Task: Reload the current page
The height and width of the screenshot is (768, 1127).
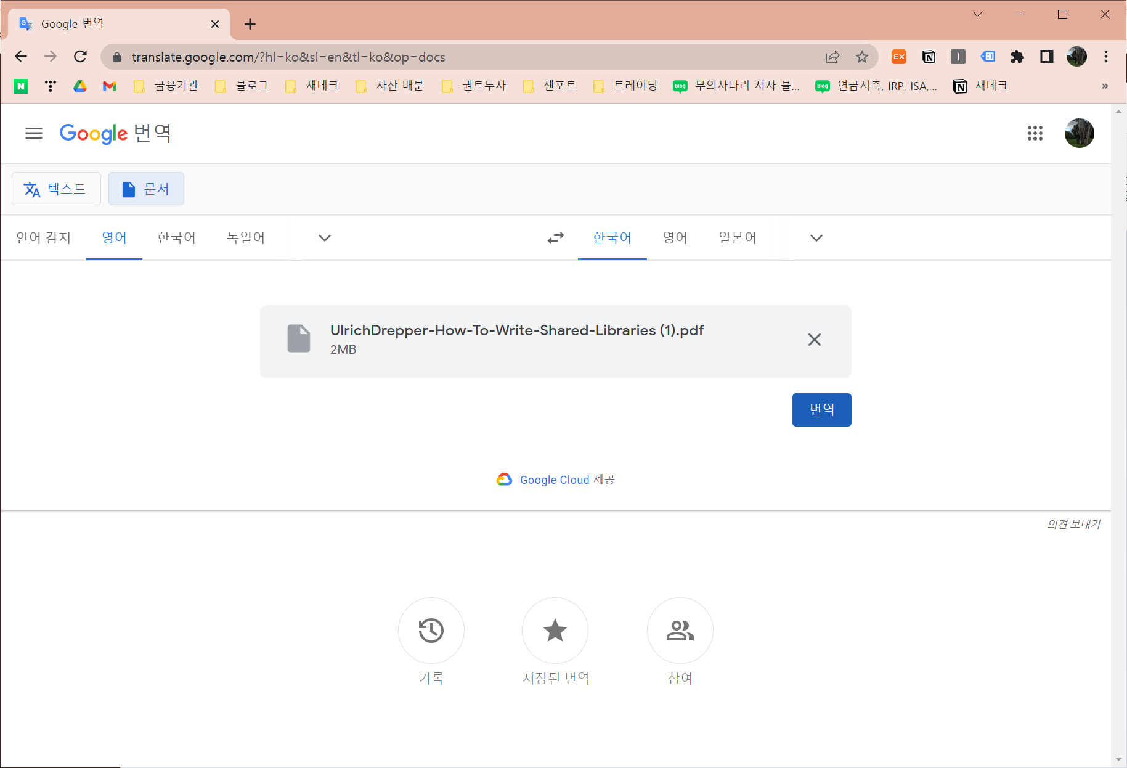Action: point(80,57)
